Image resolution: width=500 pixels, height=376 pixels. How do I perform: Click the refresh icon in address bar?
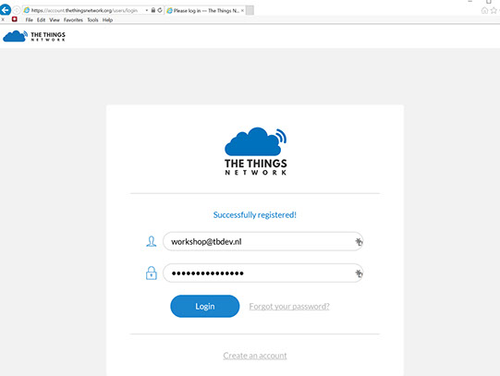[160, 10]
